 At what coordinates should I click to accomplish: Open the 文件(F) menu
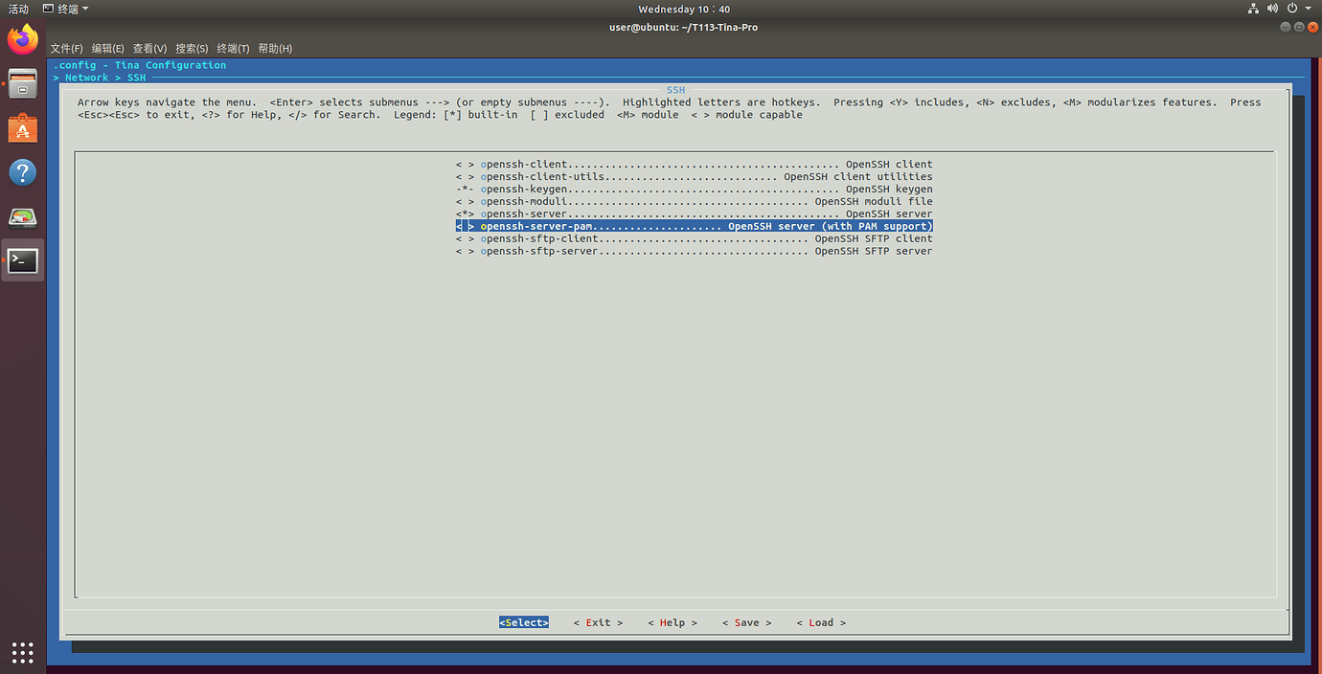66,49
